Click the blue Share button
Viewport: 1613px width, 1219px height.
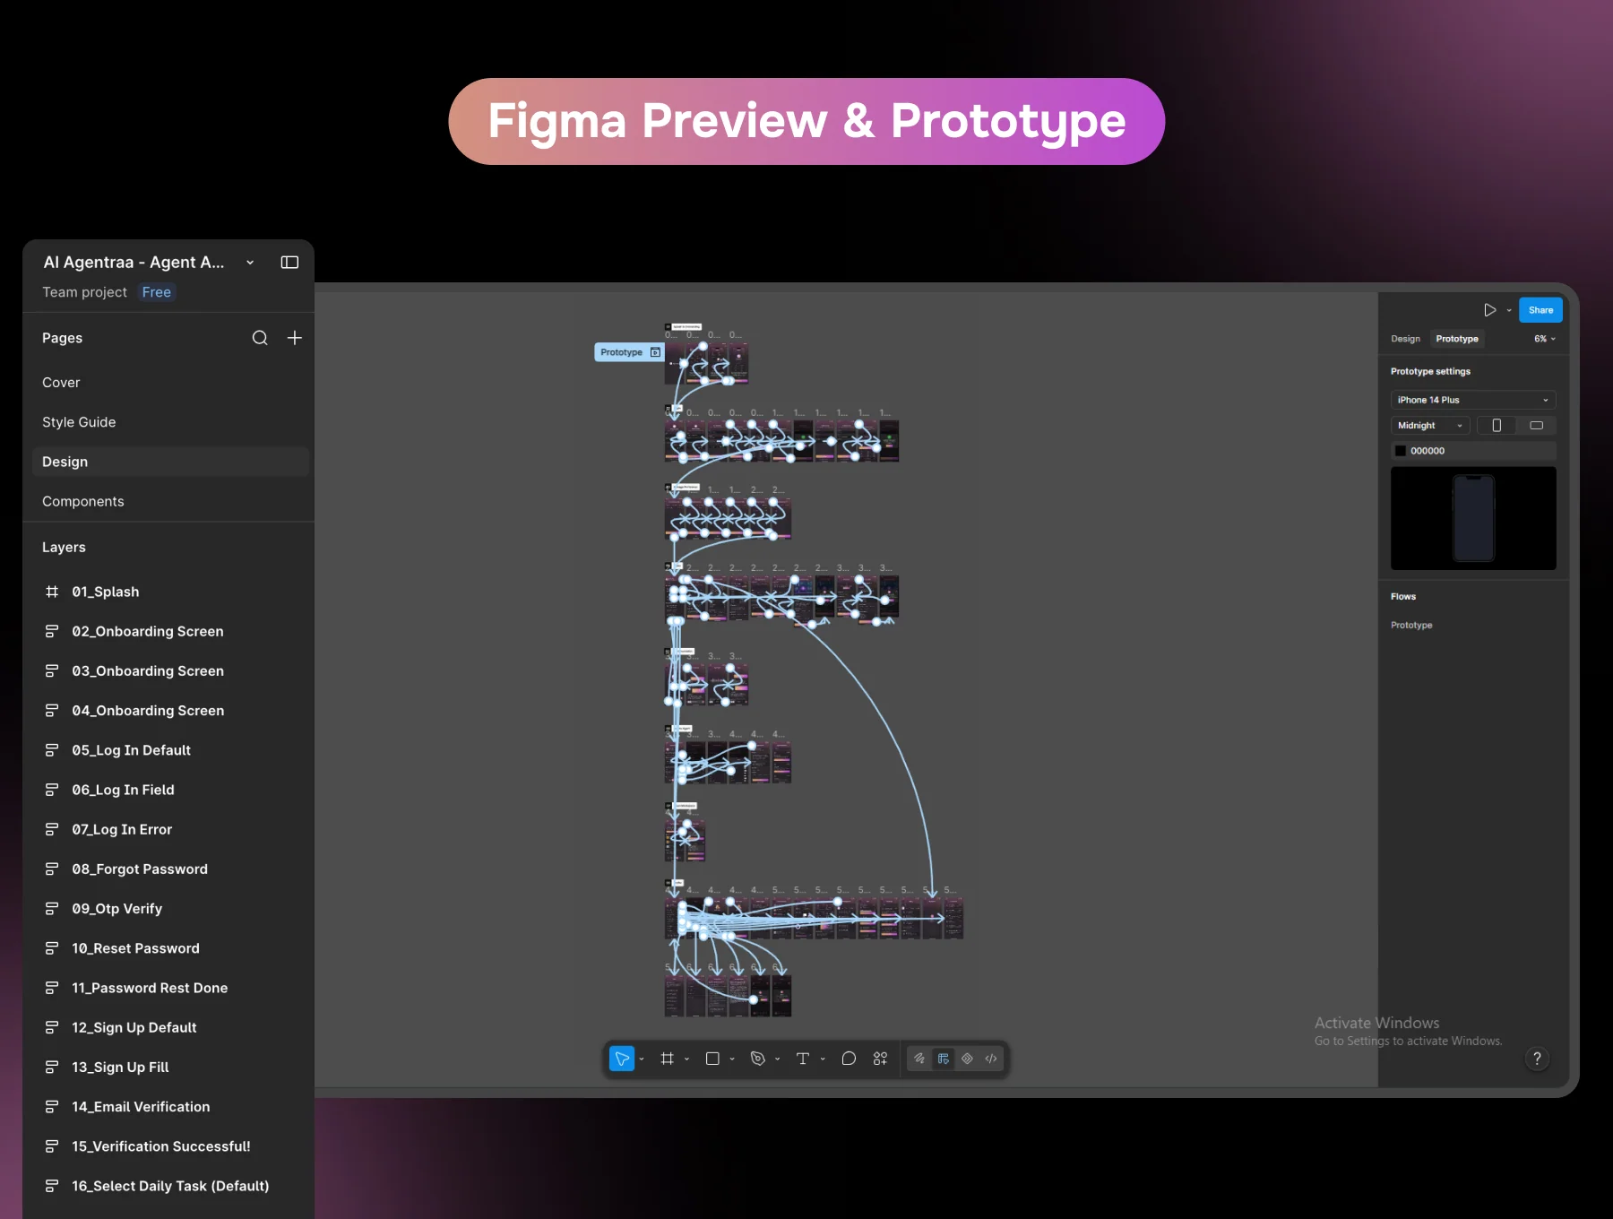click(1540, 310)
